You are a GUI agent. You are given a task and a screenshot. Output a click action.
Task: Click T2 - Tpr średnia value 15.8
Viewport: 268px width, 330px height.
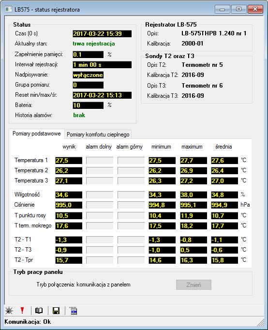[224, 260]
